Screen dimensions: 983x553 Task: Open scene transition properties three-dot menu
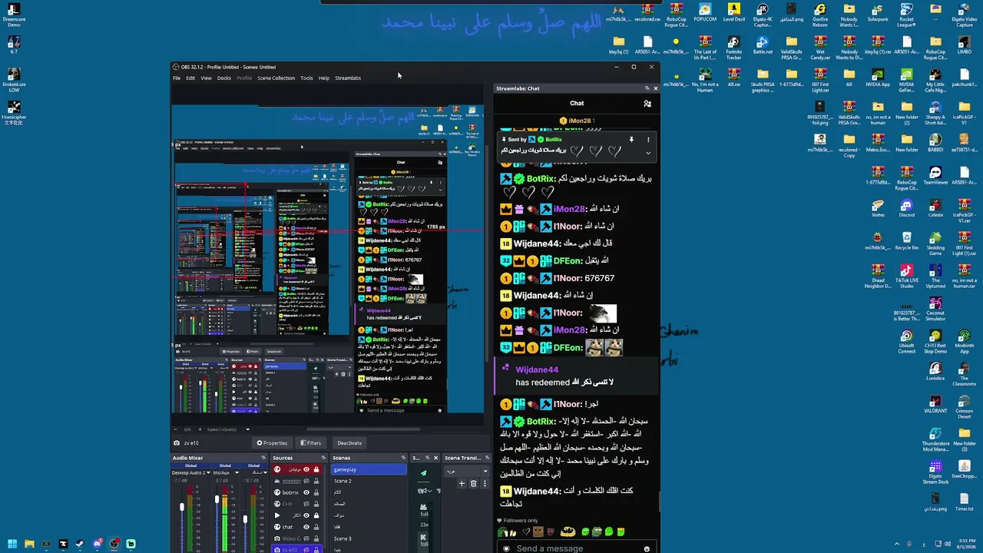(x=484, y=484)
